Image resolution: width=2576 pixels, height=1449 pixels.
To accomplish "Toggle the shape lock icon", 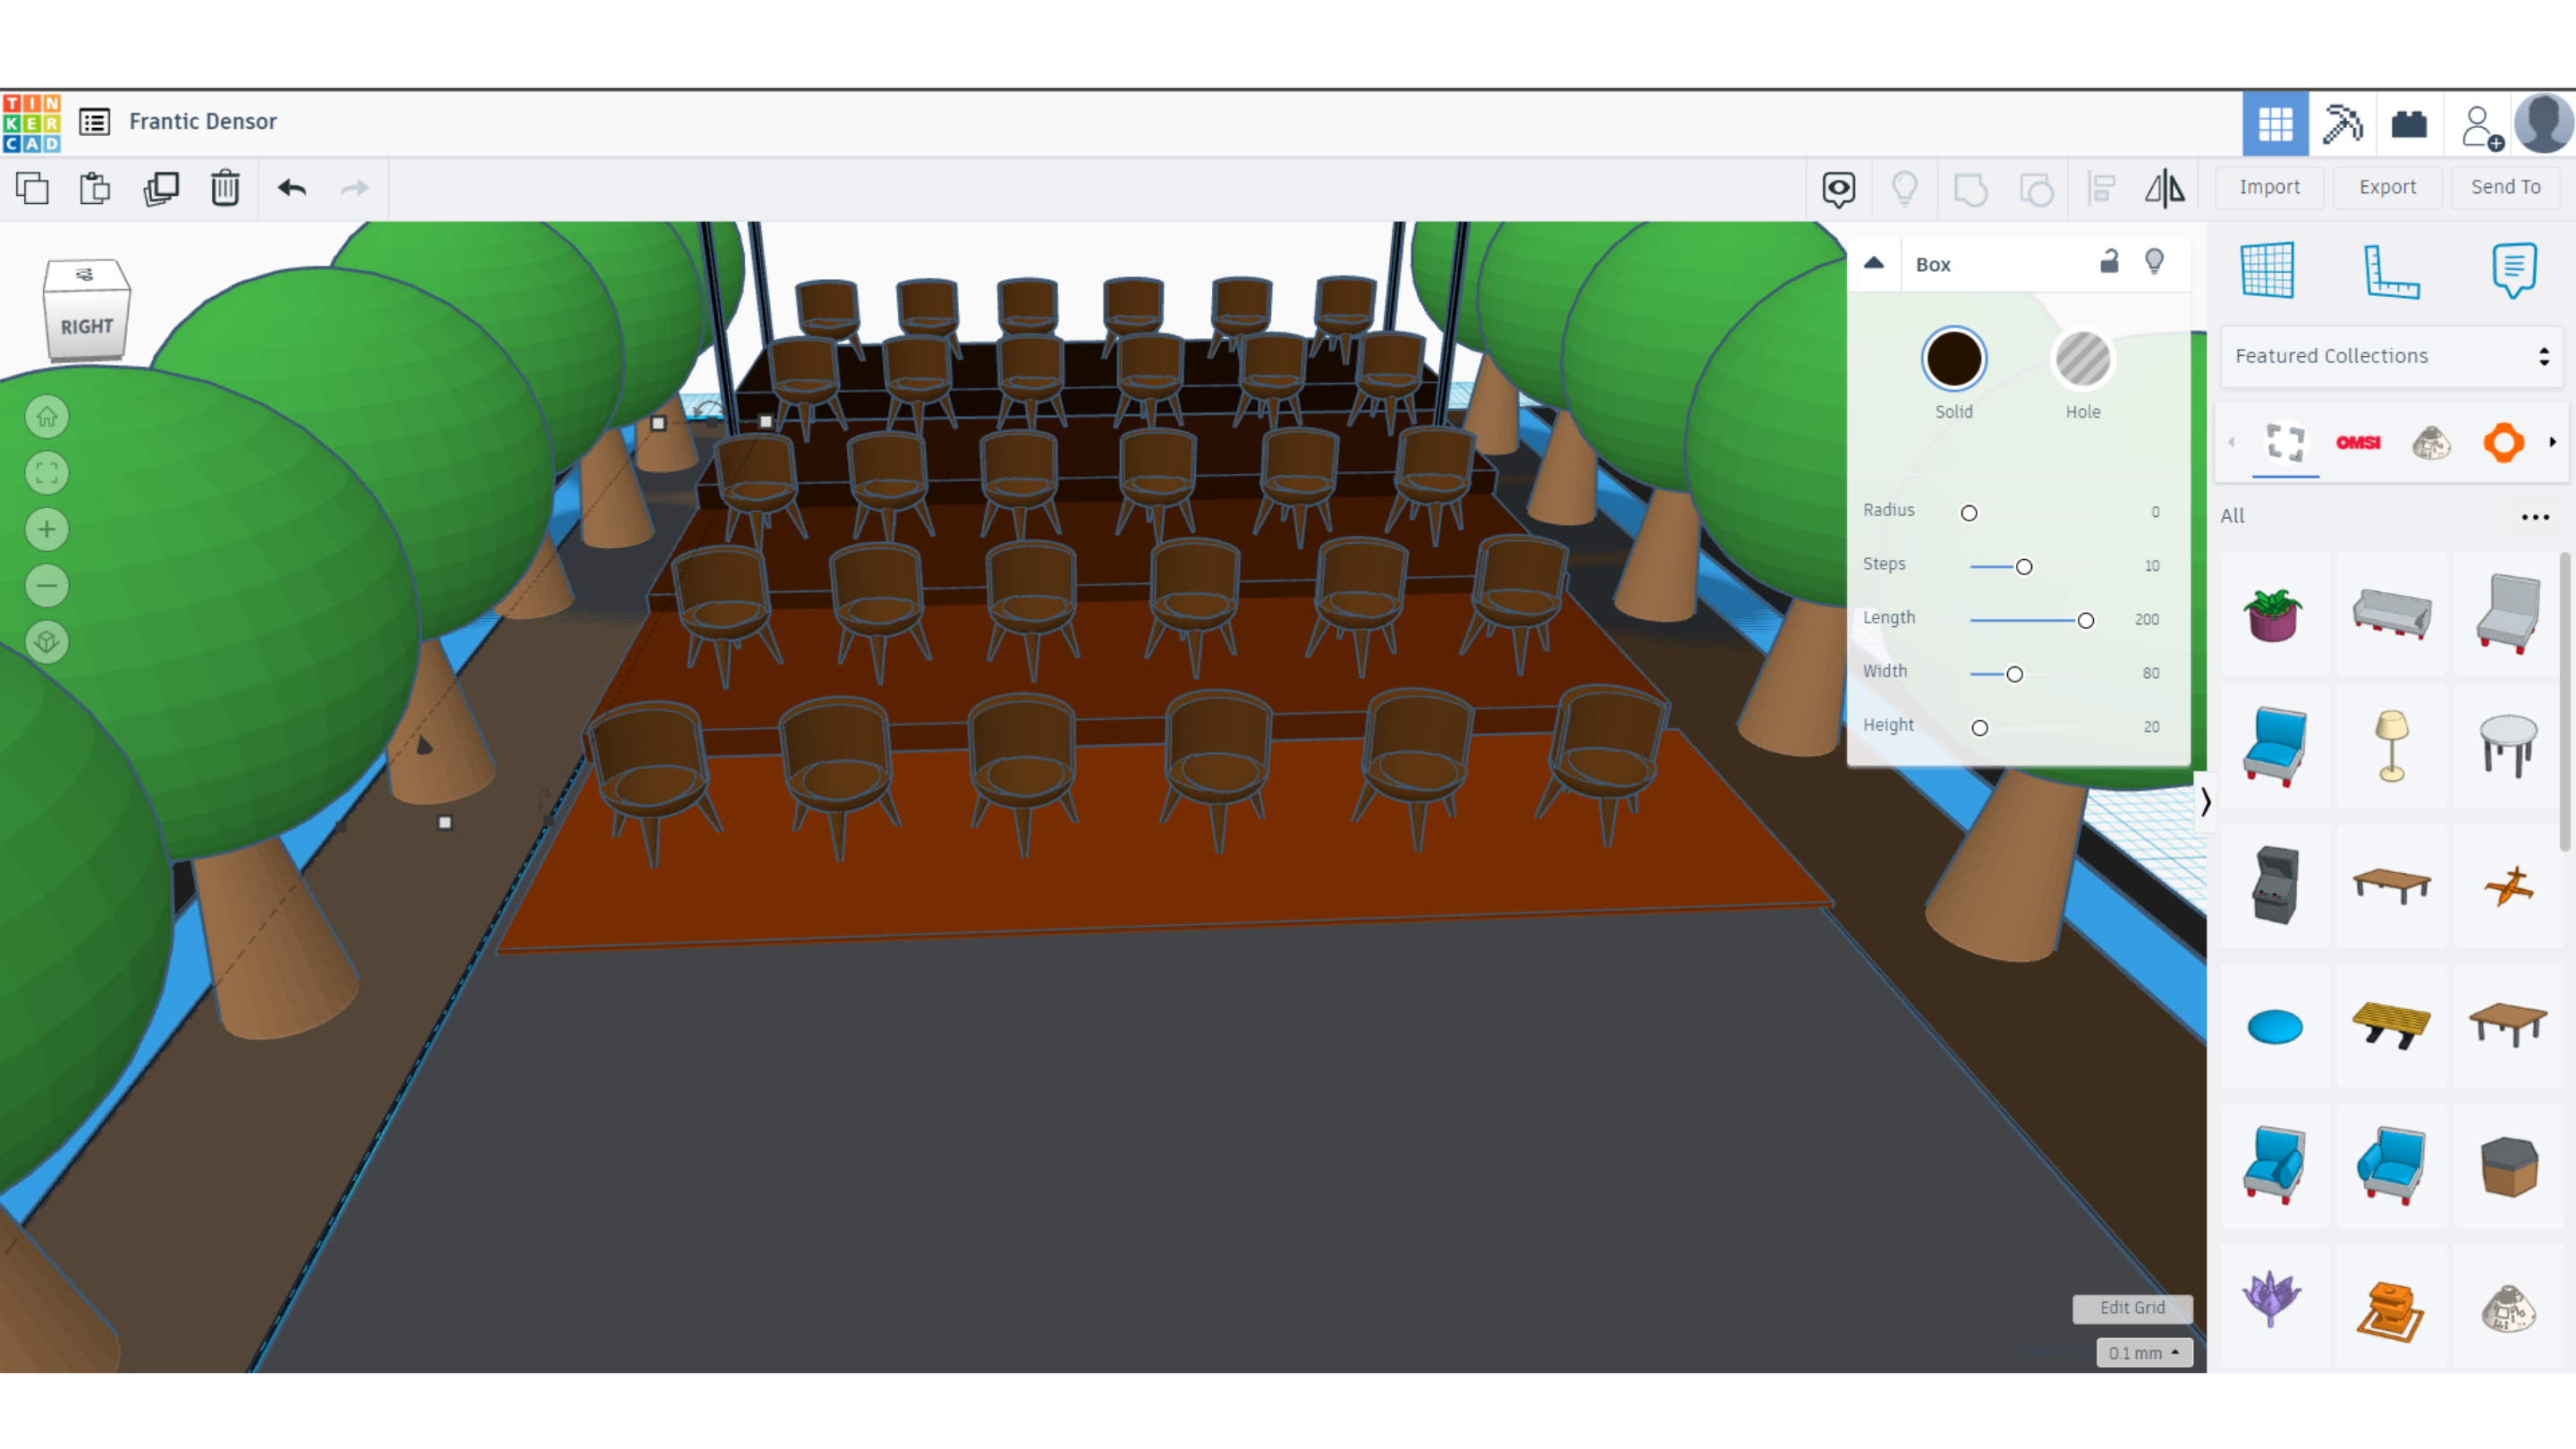I will [2109, 262].
